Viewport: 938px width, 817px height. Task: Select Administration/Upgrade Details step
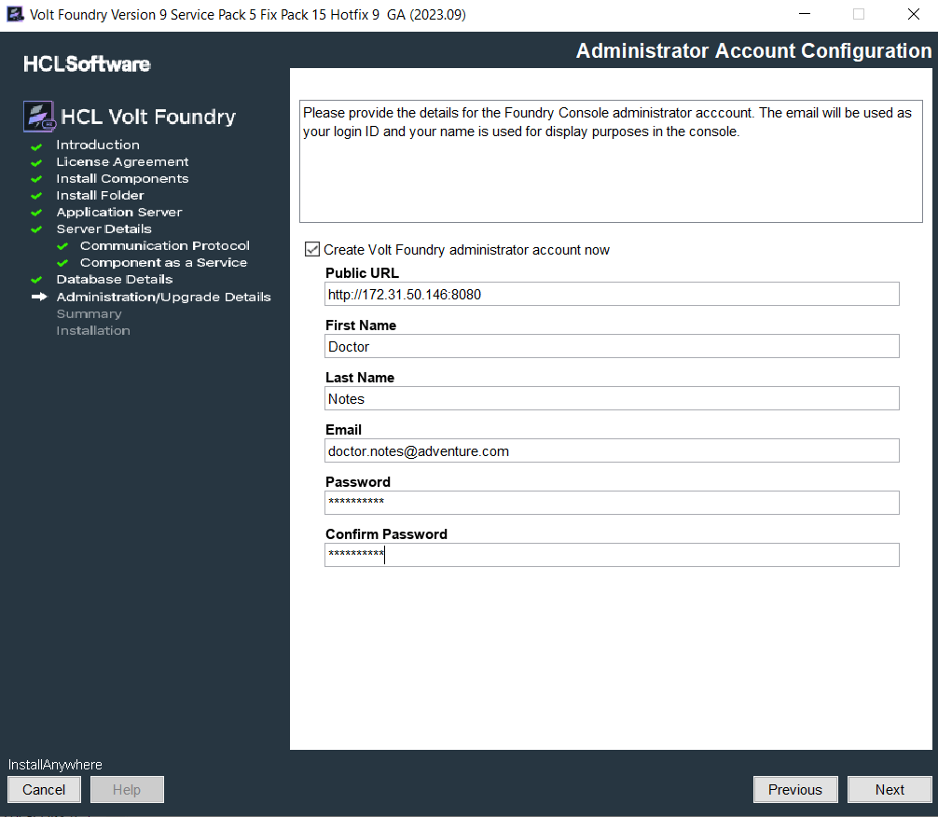pos(163,297)
